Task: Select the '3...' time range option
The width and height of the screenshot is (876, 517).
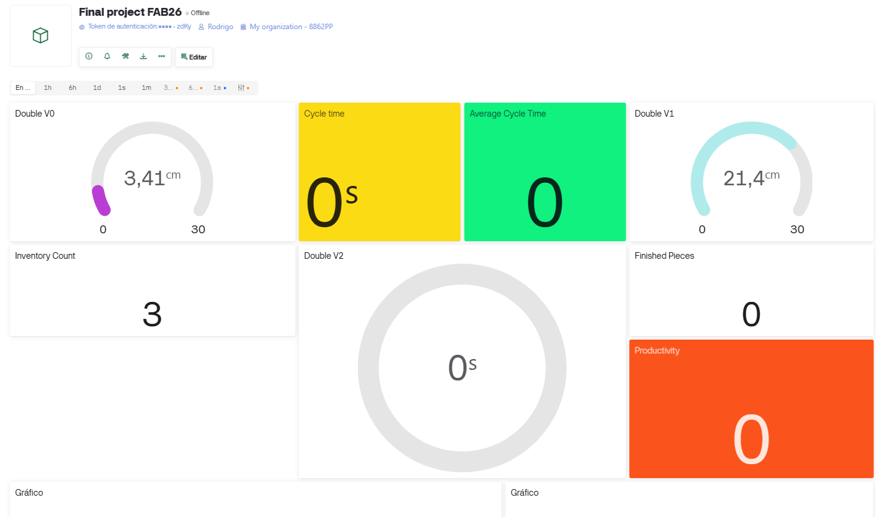Action: (171, 88)
